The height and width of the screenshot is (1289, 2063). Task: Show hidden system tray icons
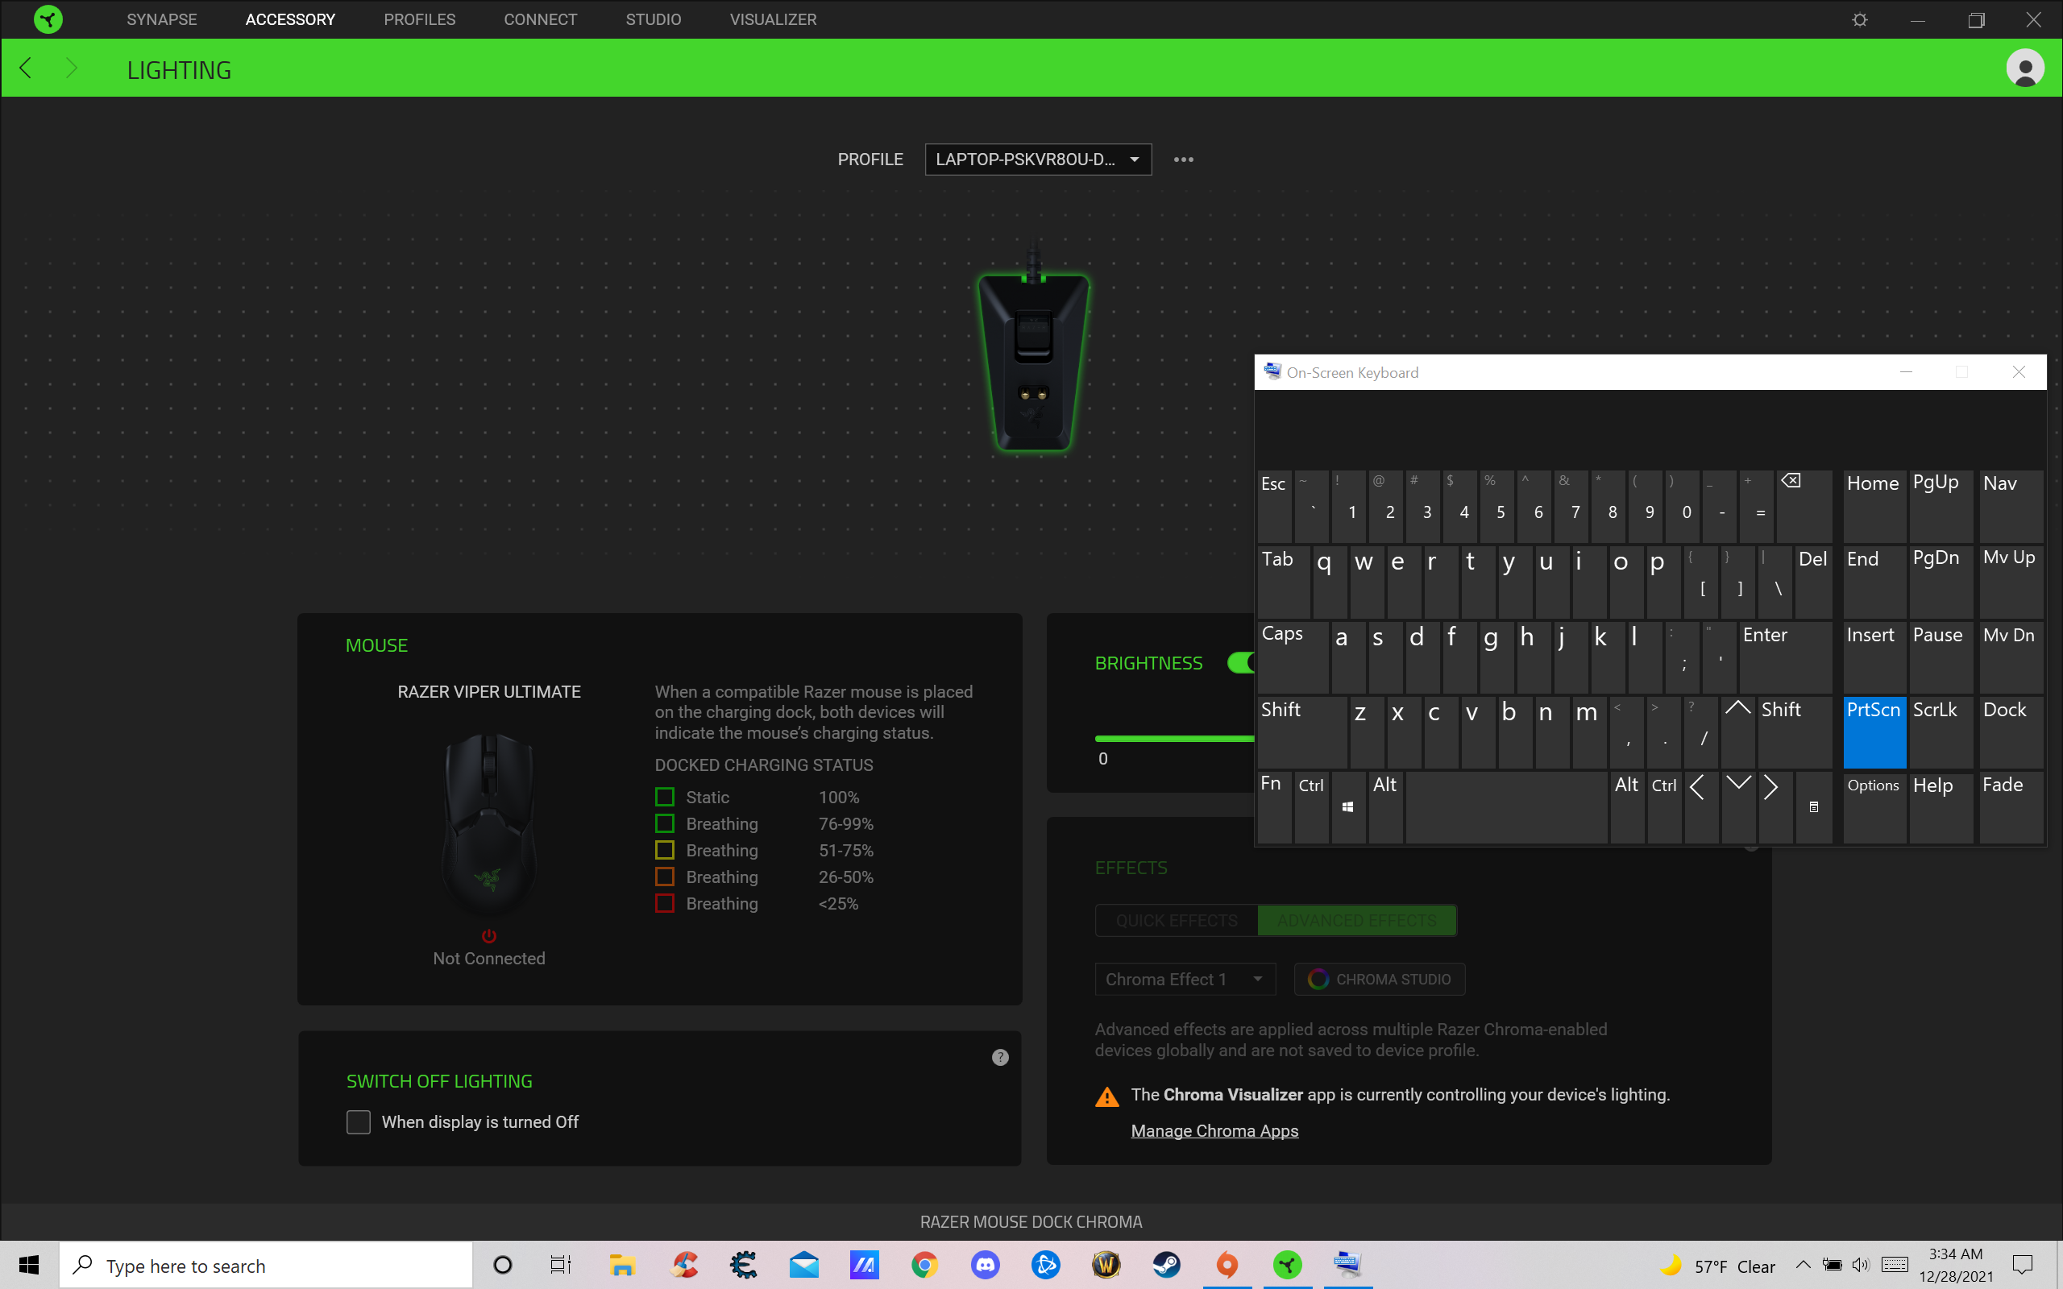[x=1803, y=1265]
